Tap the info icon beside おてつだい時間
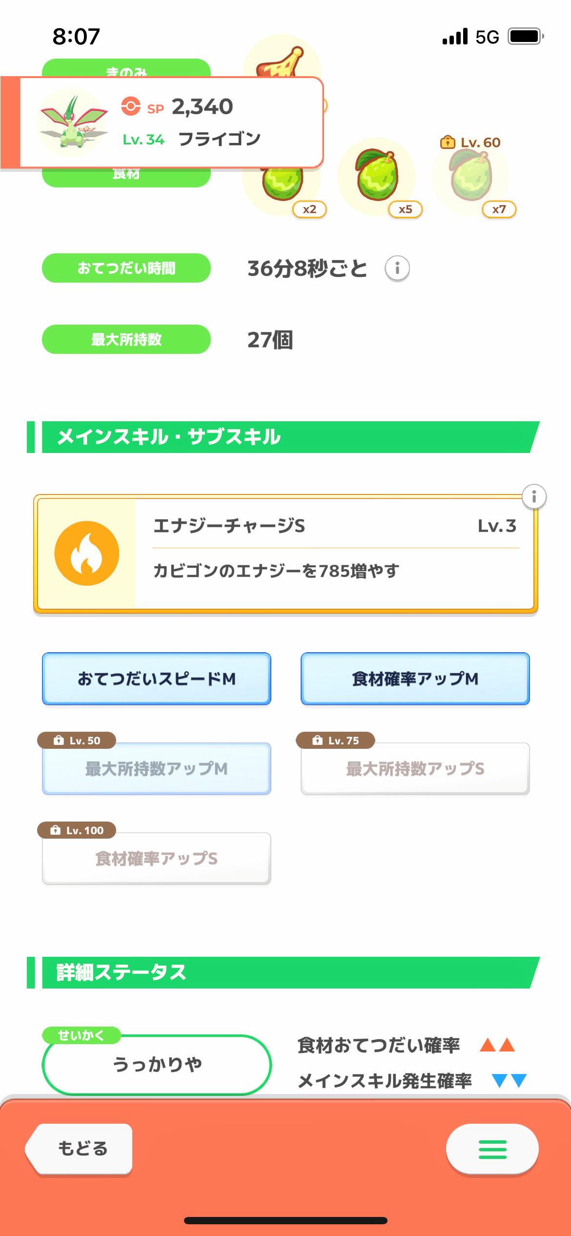The width and height of the screenshot is (571, 1236). tap(397, 268)
